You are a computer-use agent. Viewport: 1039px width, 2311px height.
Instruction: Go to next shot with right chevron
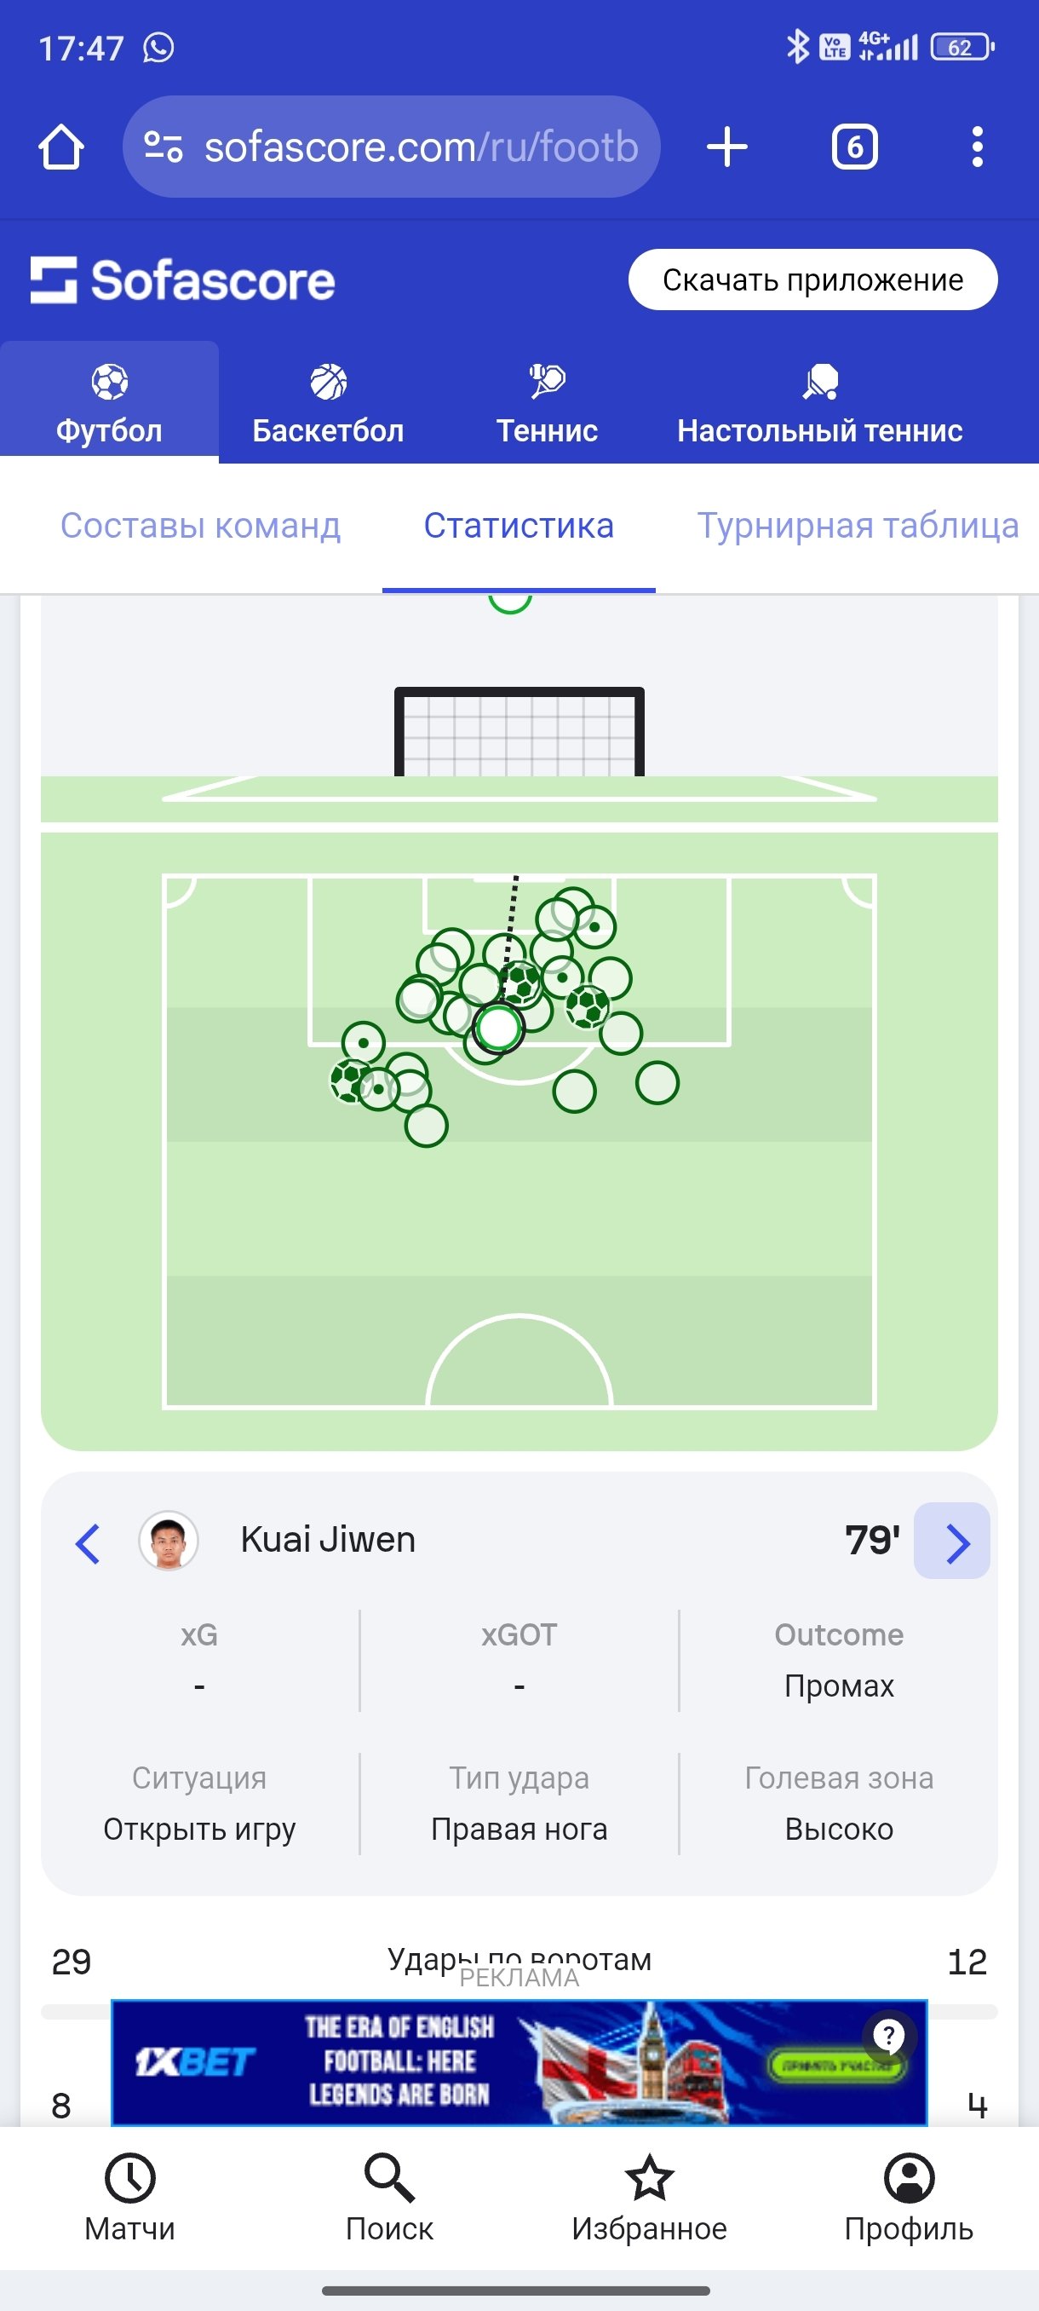pos(956,1543)
